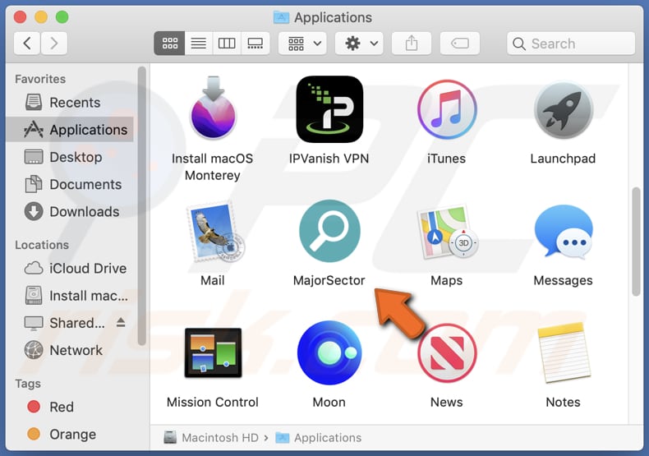Open the Install mac... volume in sidebar
The image size is (649, 456).
tap(70, 296)
